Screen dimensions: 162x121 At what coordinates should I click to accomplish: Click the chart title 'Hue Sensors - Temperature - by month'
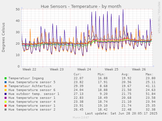click(x=81, y=7)
